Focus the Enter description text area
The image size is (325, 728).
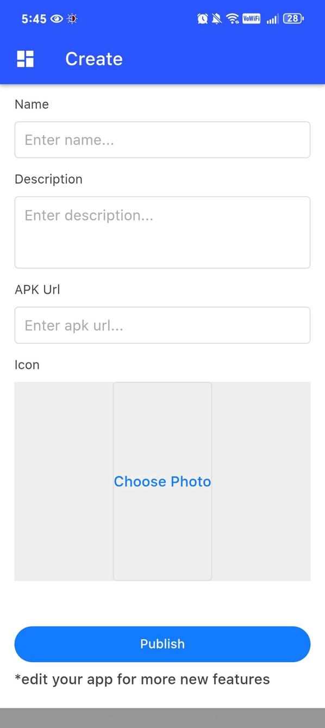coord(162,232)
